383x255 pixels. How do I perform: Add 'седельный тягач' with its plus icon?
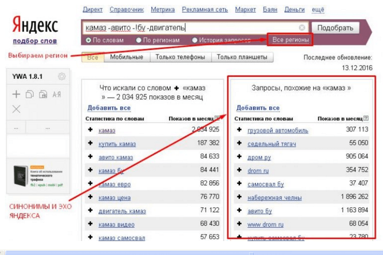click(x=239, y=143)
